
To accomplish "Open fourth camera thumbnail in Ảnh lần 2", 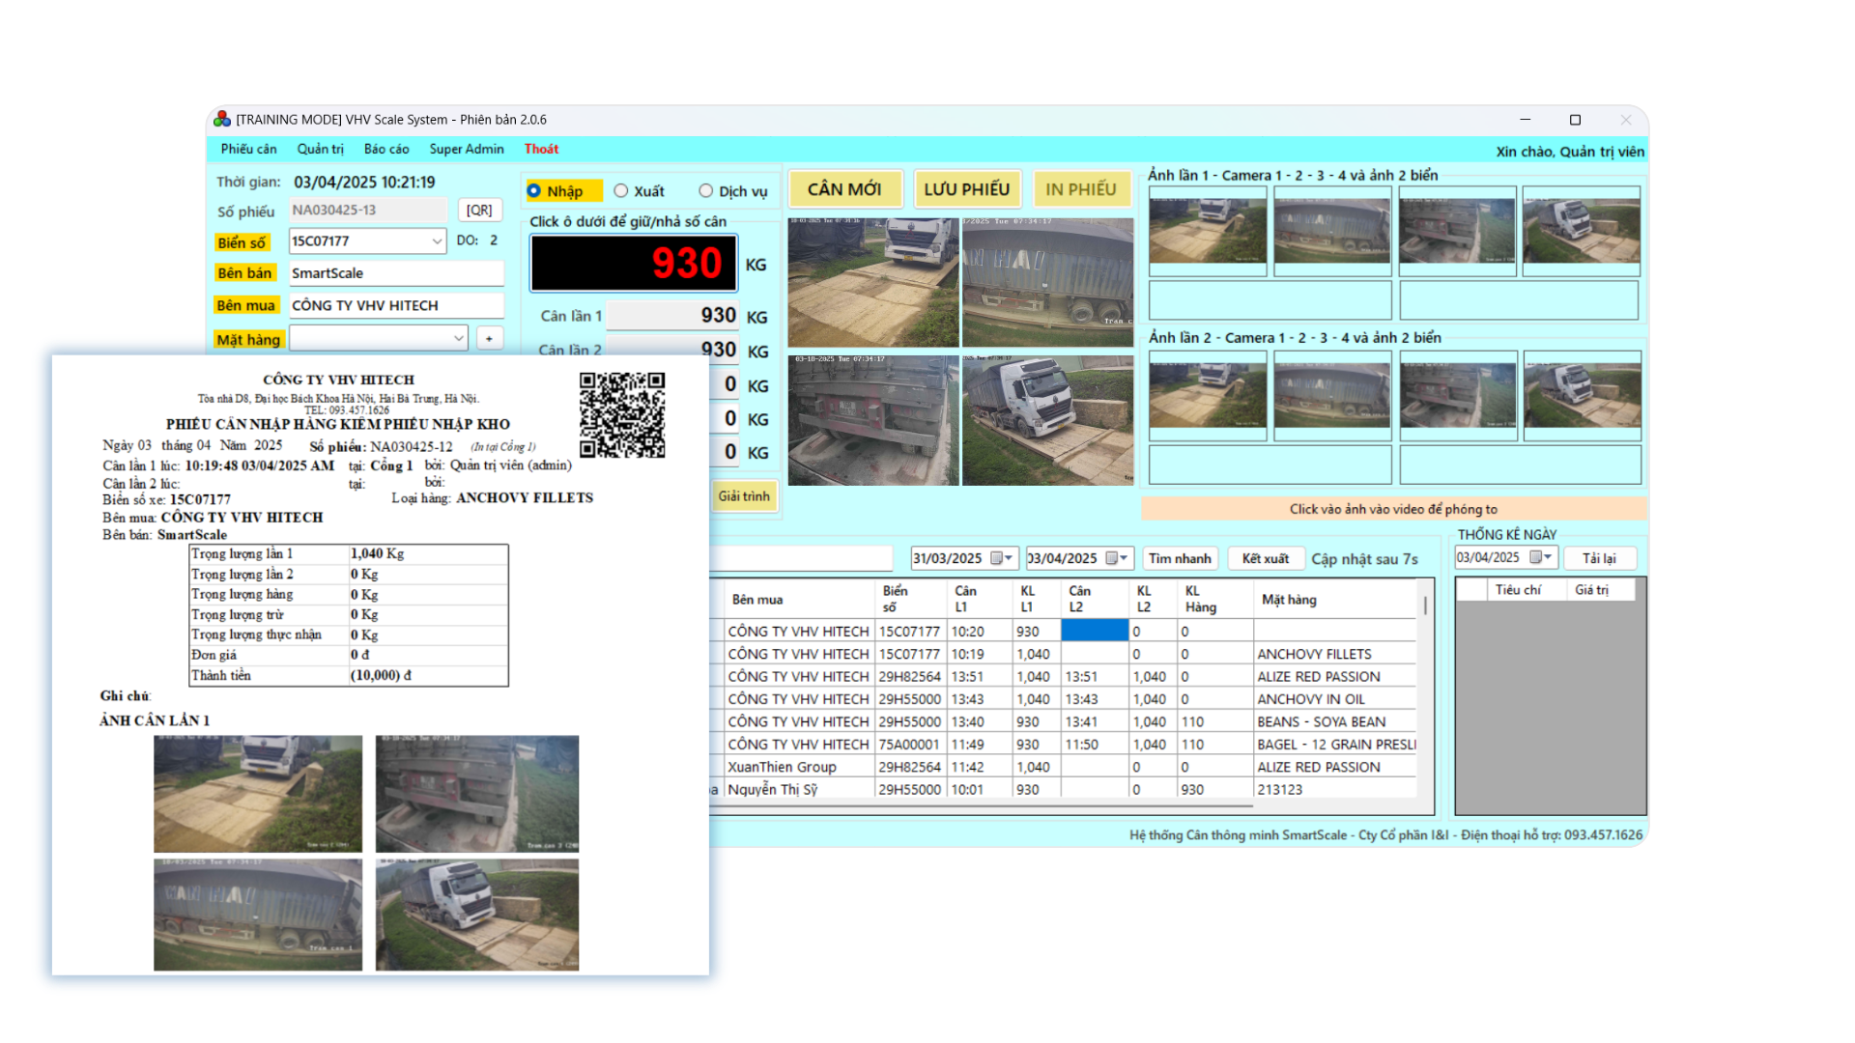I will [x=1582, y=396].
